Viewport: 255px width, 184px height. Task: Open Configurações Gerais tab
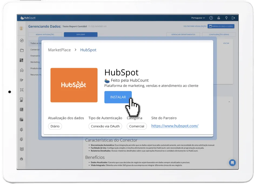click(219, 35)
